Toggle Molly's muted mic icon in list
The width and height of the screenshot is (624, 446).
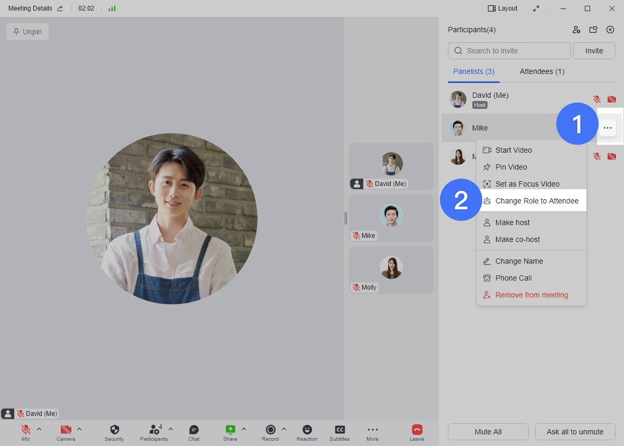point(597,156)
